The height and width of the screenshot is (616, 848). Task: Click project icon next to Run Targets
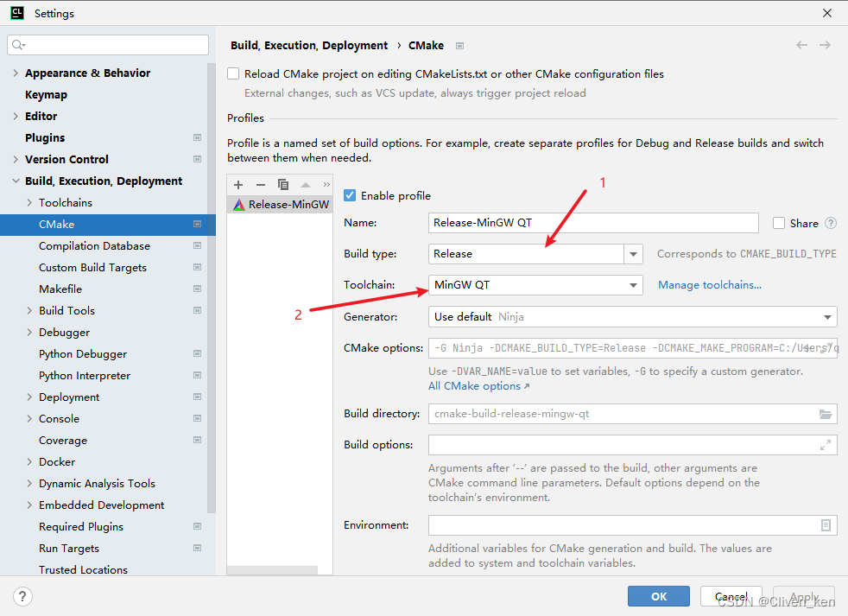point(198,548)
